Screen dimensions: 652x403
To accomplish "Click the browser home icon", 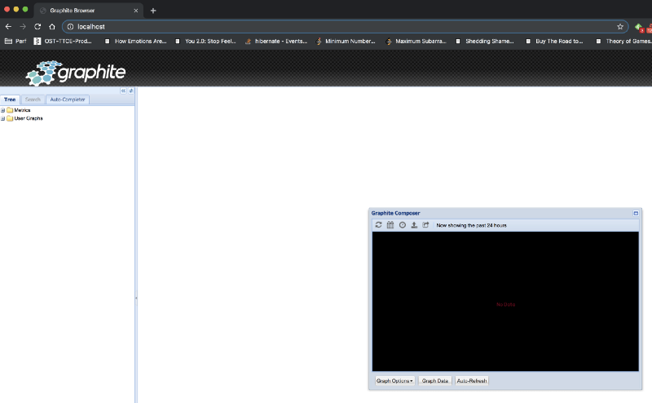I will (x=52, y=27).
